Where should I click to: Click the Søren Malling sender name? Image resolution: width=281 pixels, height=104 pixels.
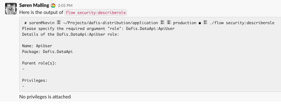34,5
